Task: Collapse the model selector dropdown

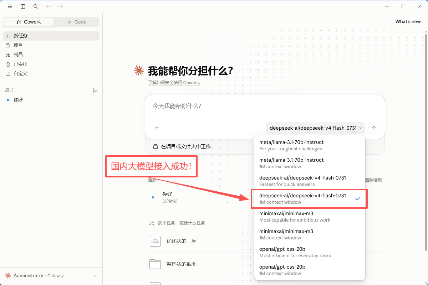Action: [x=315, y=128]
